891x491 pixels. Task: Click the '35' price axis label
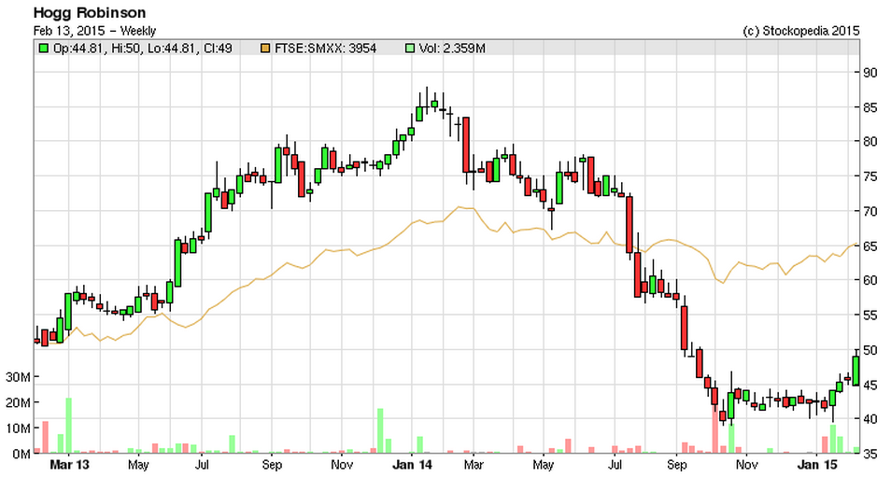[870, 454]
